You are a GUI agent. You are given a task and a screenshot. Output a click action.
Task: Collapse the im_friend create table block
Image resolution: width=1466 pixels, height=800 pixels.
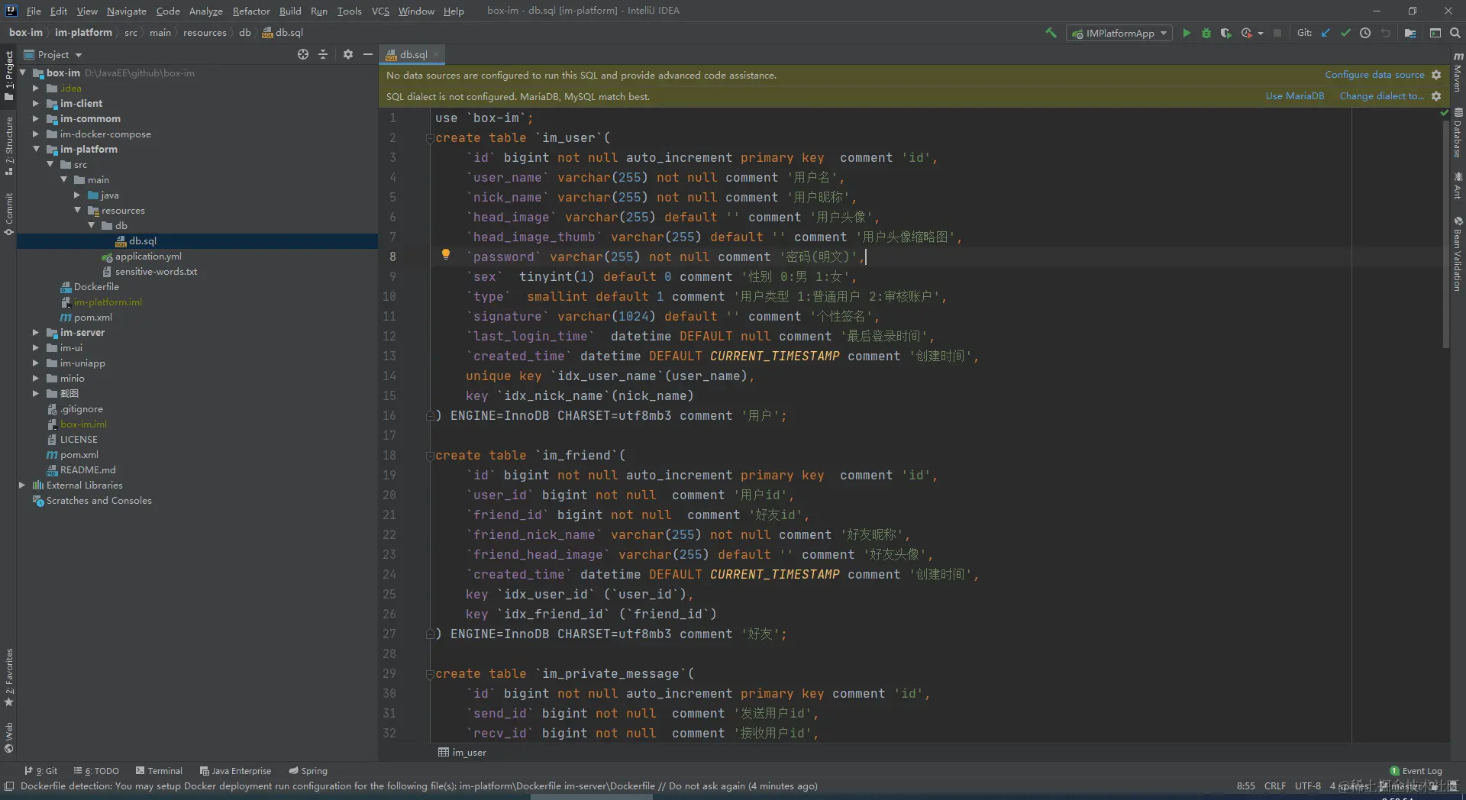click(x=430, y=456)
